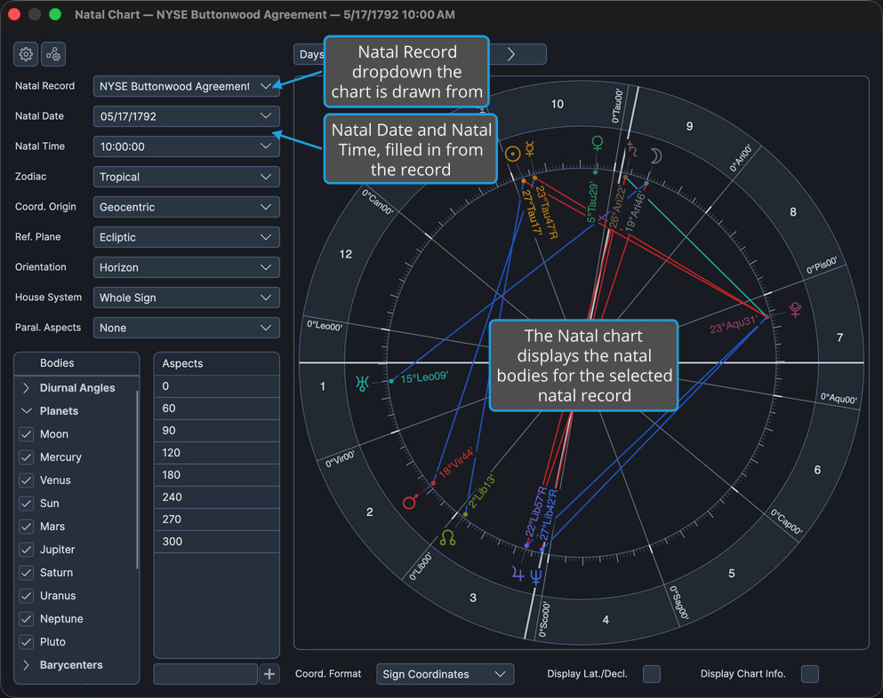Click the plus button to add aspect

[269, 674]
